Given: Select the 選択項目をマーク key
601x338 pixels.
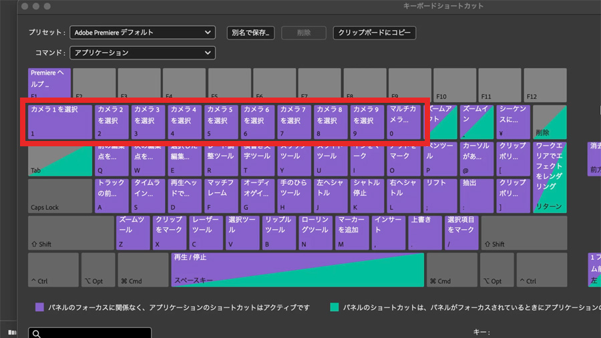Looking at the screenshot, I should (461, 232).
